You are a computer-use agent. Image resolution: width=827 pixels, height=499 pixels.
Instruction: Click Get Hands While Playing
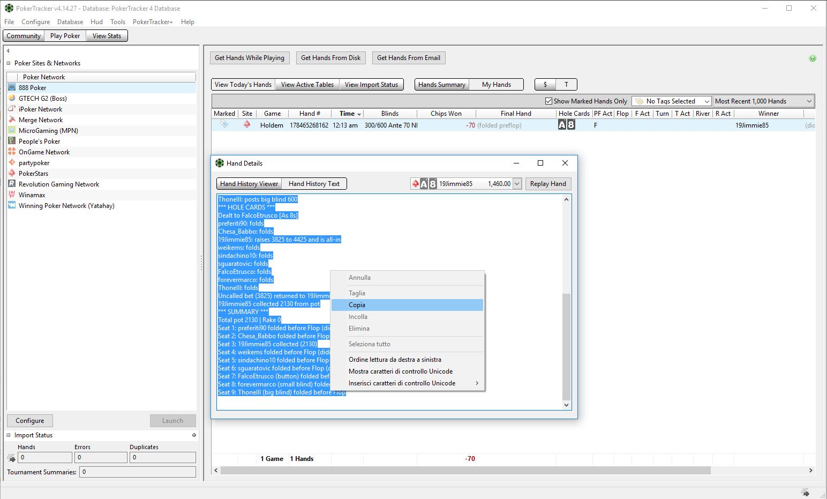tap(250, 58)
